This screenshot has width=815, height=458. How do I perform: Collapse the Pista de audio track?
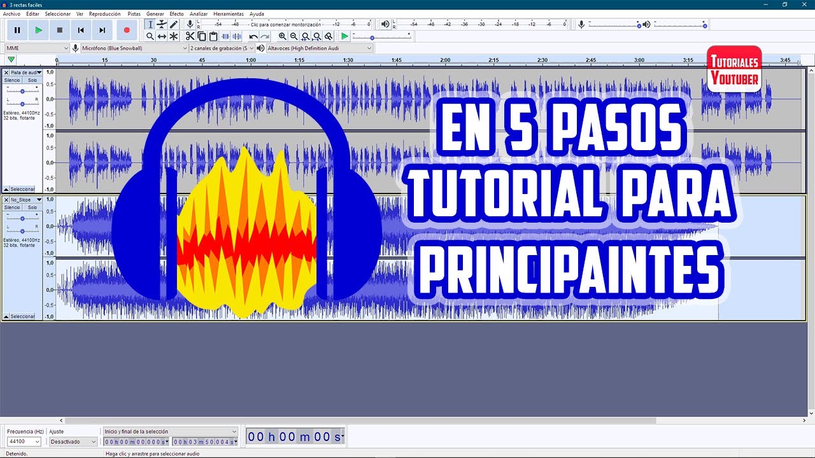coord(6,190)
